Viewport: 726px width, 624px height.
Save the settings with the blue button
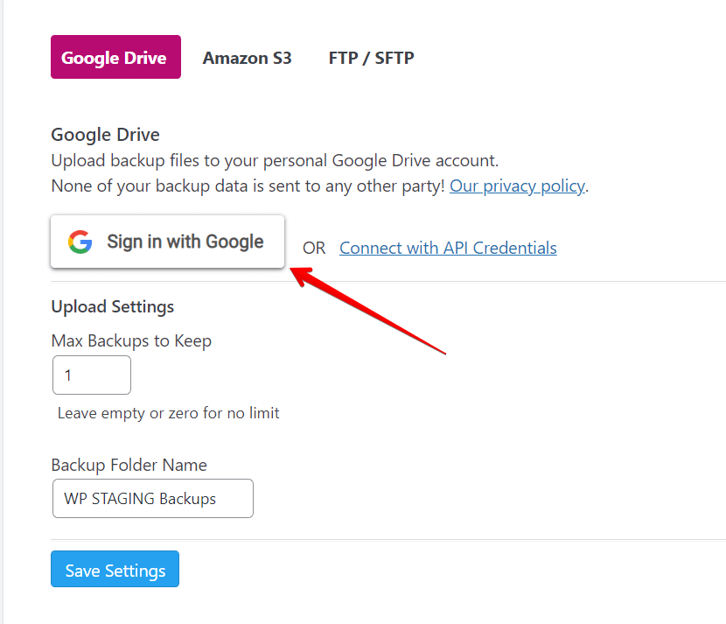click(x=115, y=569)
